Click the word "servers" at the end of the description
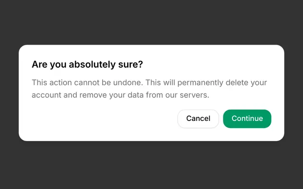 point(193,95)
